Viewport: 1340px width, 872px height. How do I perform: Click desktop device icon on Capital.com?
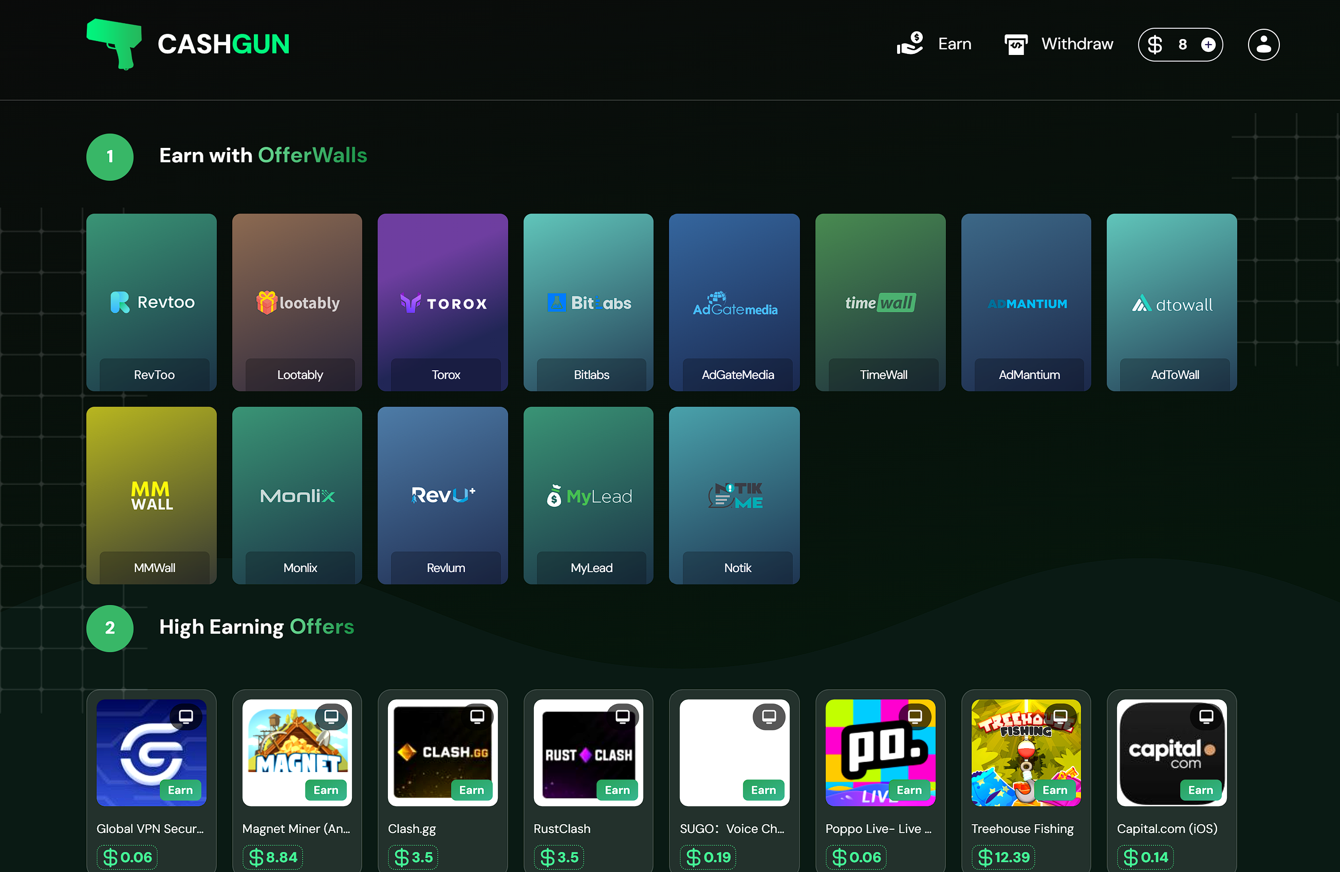(x=1206, y=716)
